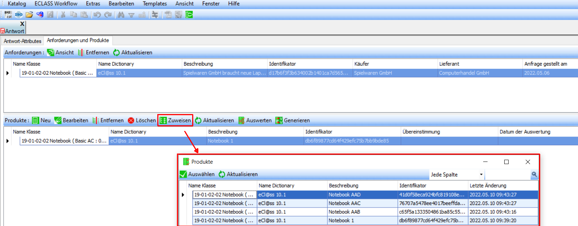Click the open folder toolbar icon
The height and width of the screenshot is (226, 578).
coord(29,14)
